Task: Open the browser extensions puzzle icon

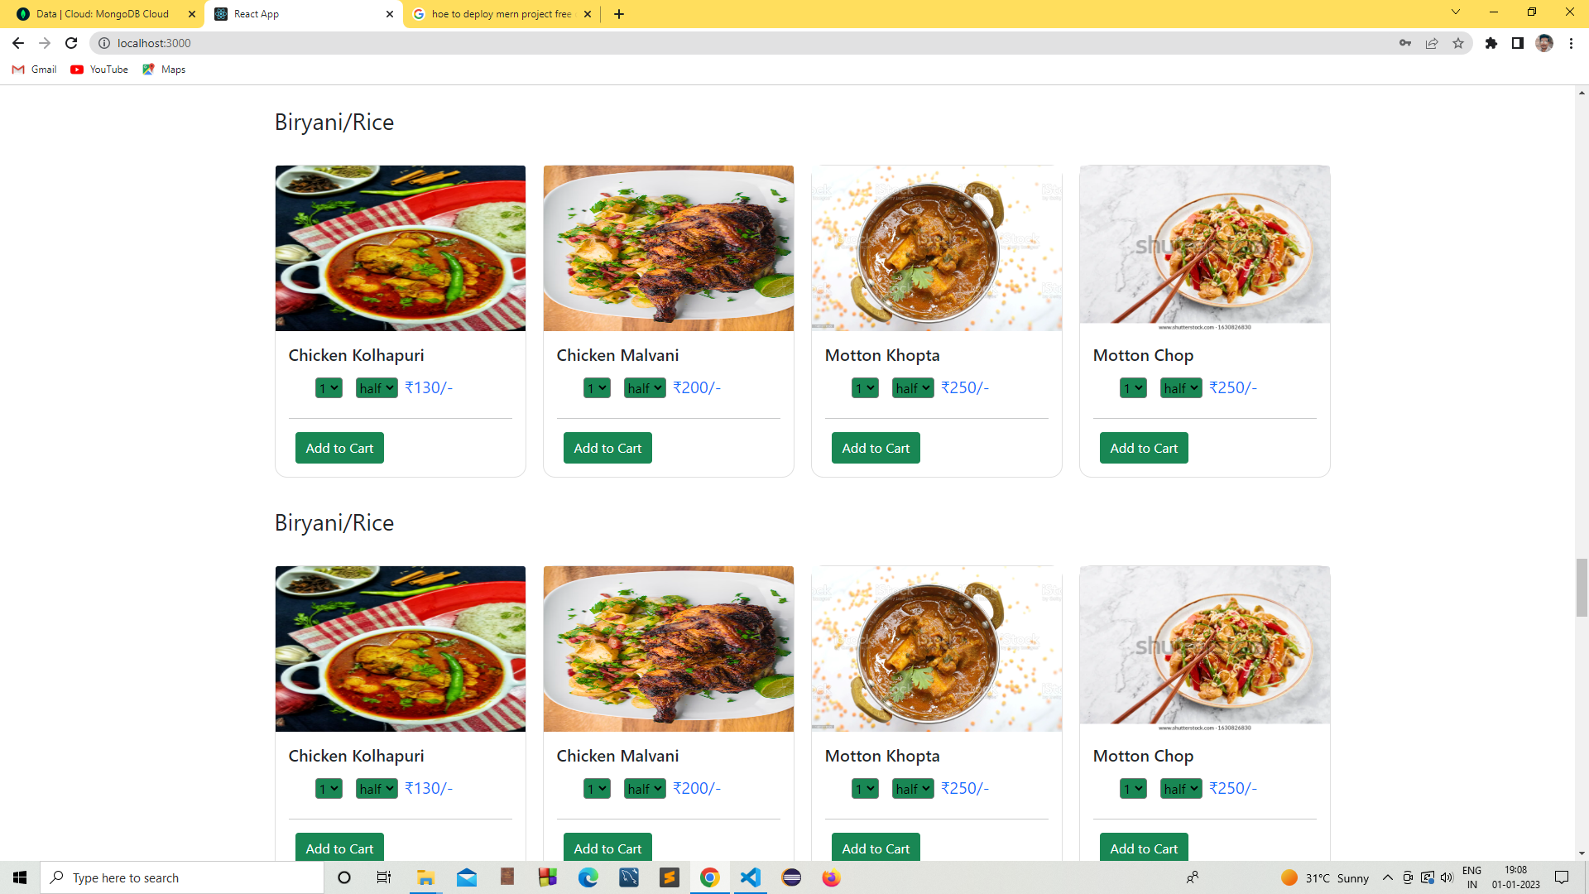Action: tap(1492, 43)
